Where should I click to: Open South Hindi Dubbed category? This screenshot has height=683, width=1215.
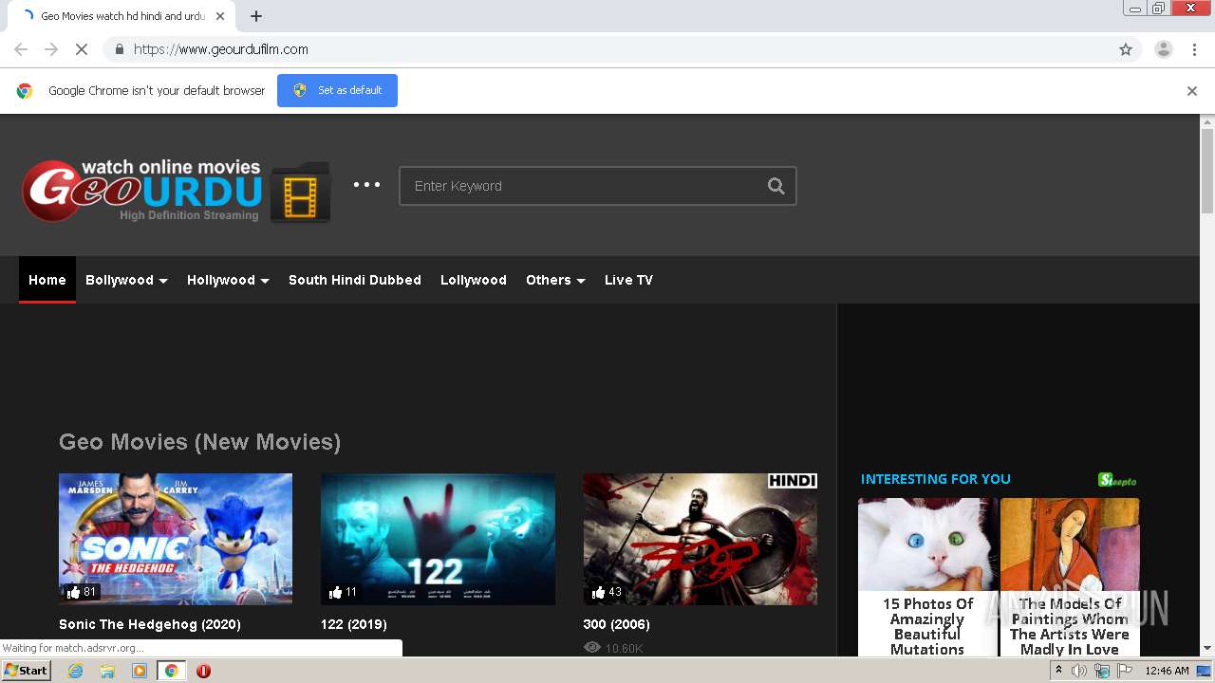coord(355,280)
